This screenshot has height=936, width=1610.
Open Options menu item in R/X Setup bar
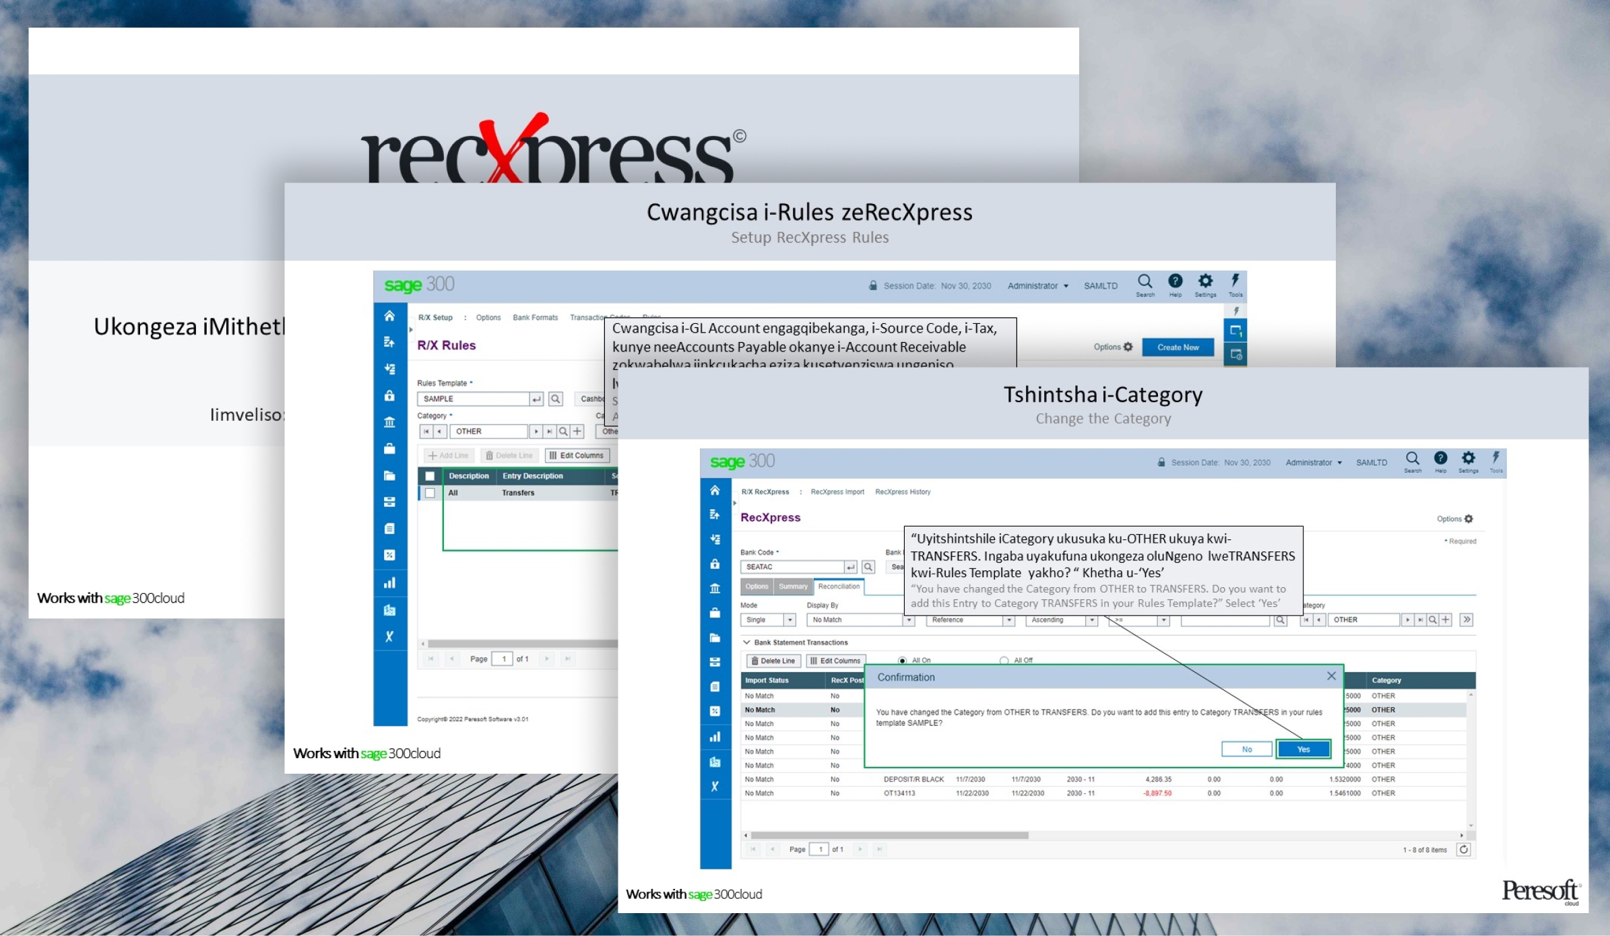[x=488, y=317]
